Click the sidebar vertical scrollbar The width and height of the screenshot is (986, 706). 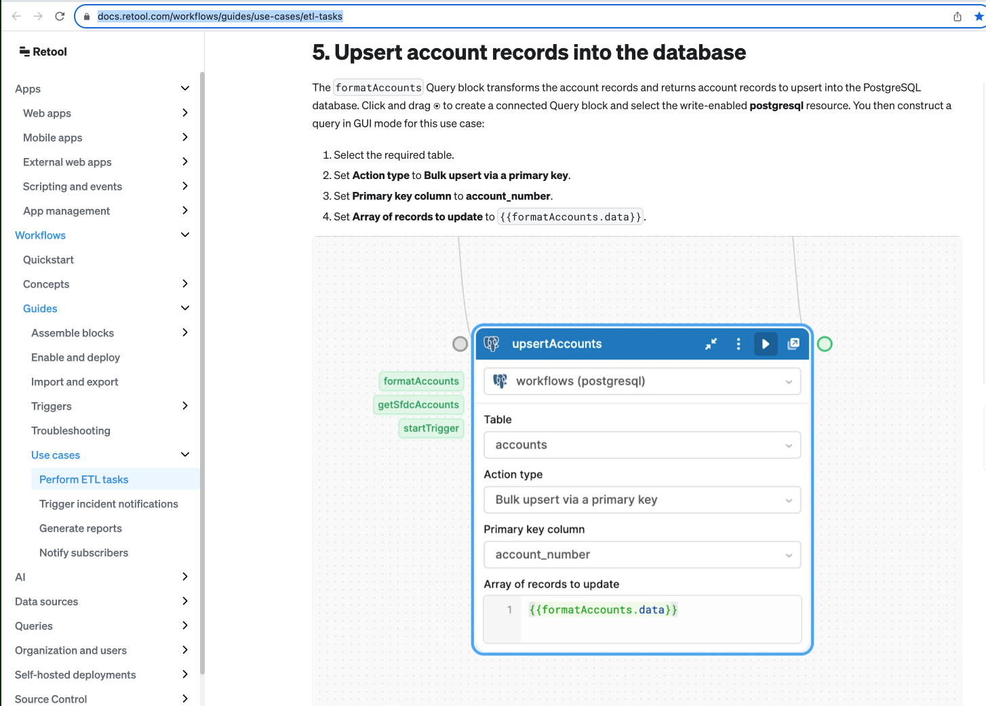click(x=202, y=373)
